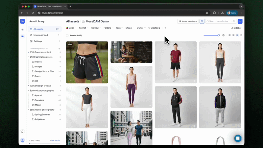Open the Sneakers folder
This screenshot has height=148, width=263.
pyautogui.click(x=39, y=100)
